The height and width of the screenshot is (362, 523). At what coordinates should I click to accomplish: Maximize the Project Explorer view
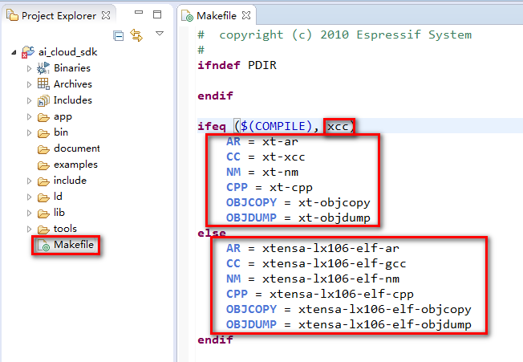(157, 14)
